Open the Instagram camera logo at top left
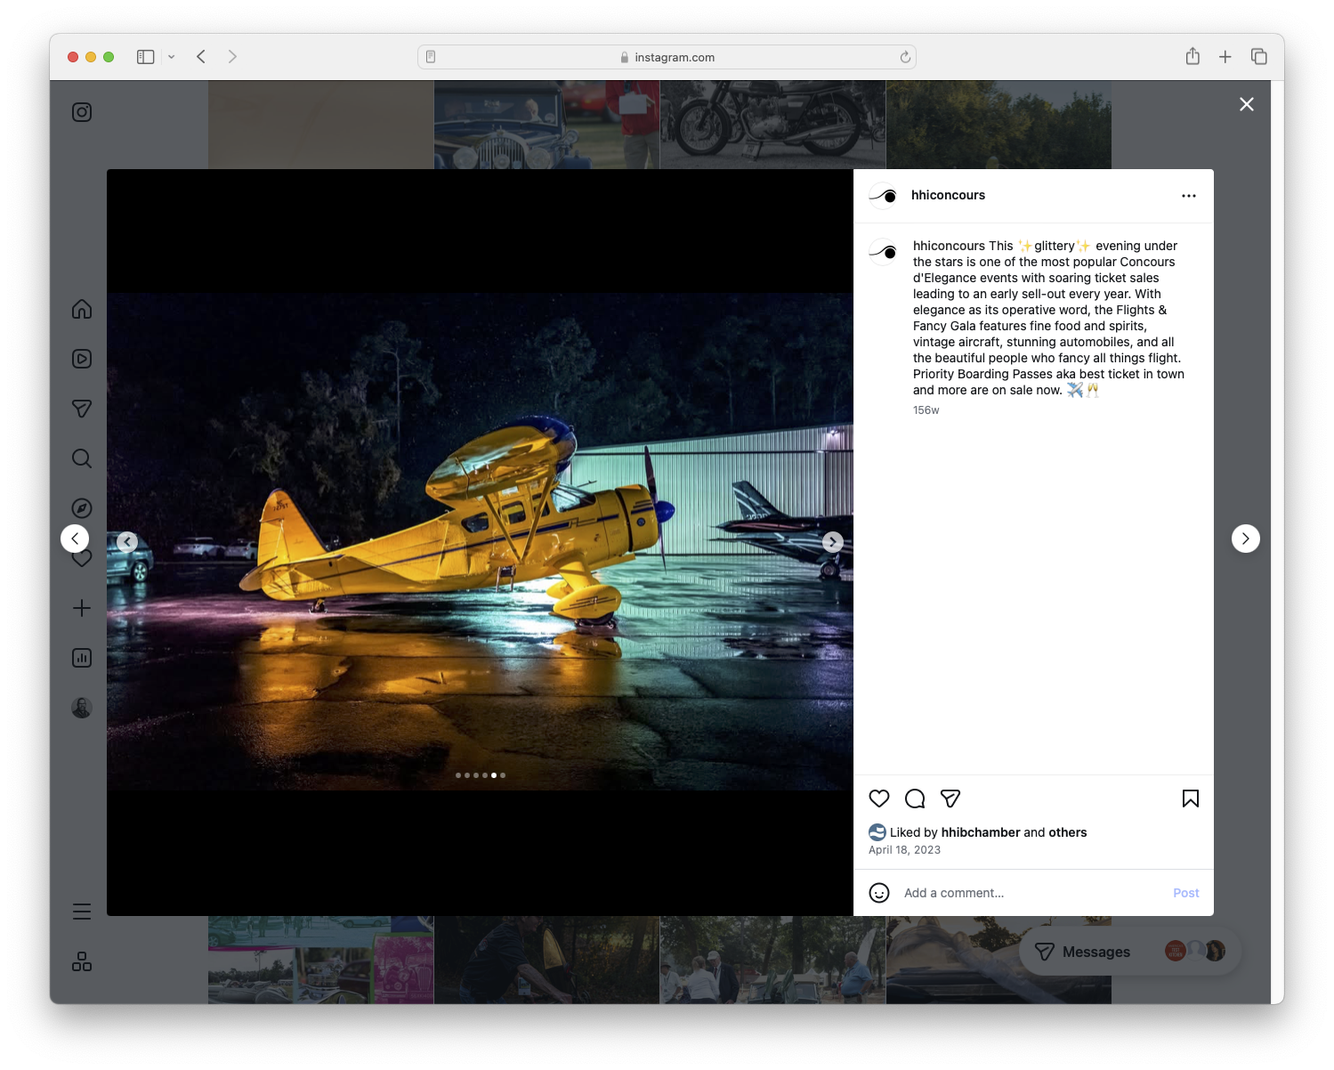 click(x=81, y=112)
